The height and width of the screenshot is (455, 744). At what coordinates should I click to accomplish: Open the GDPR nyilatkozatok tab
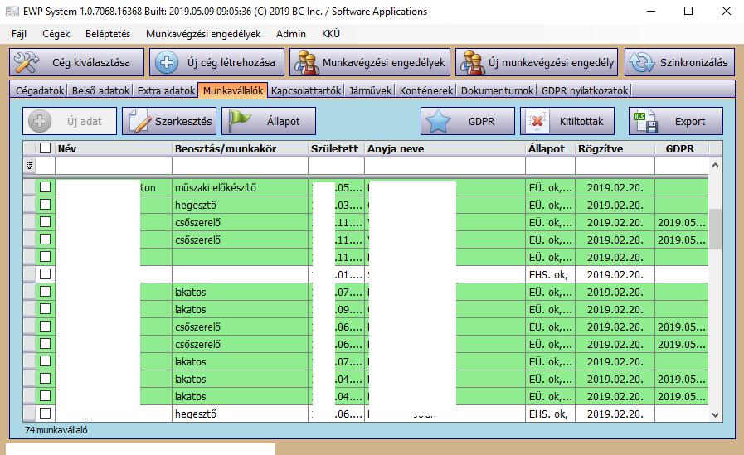(585, 90)
